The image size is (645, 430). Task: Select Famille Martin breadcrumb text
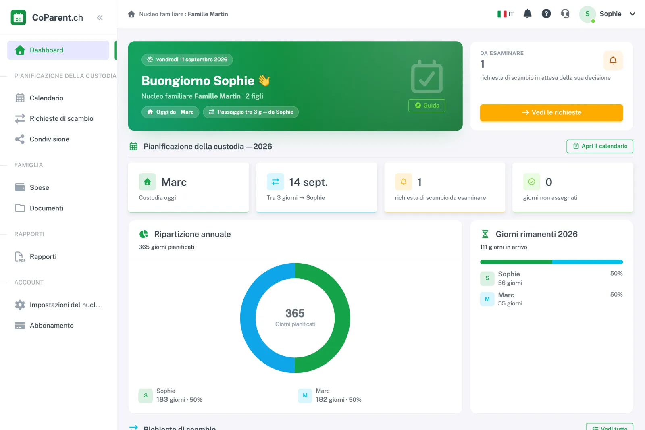click(x=208, y=14)
